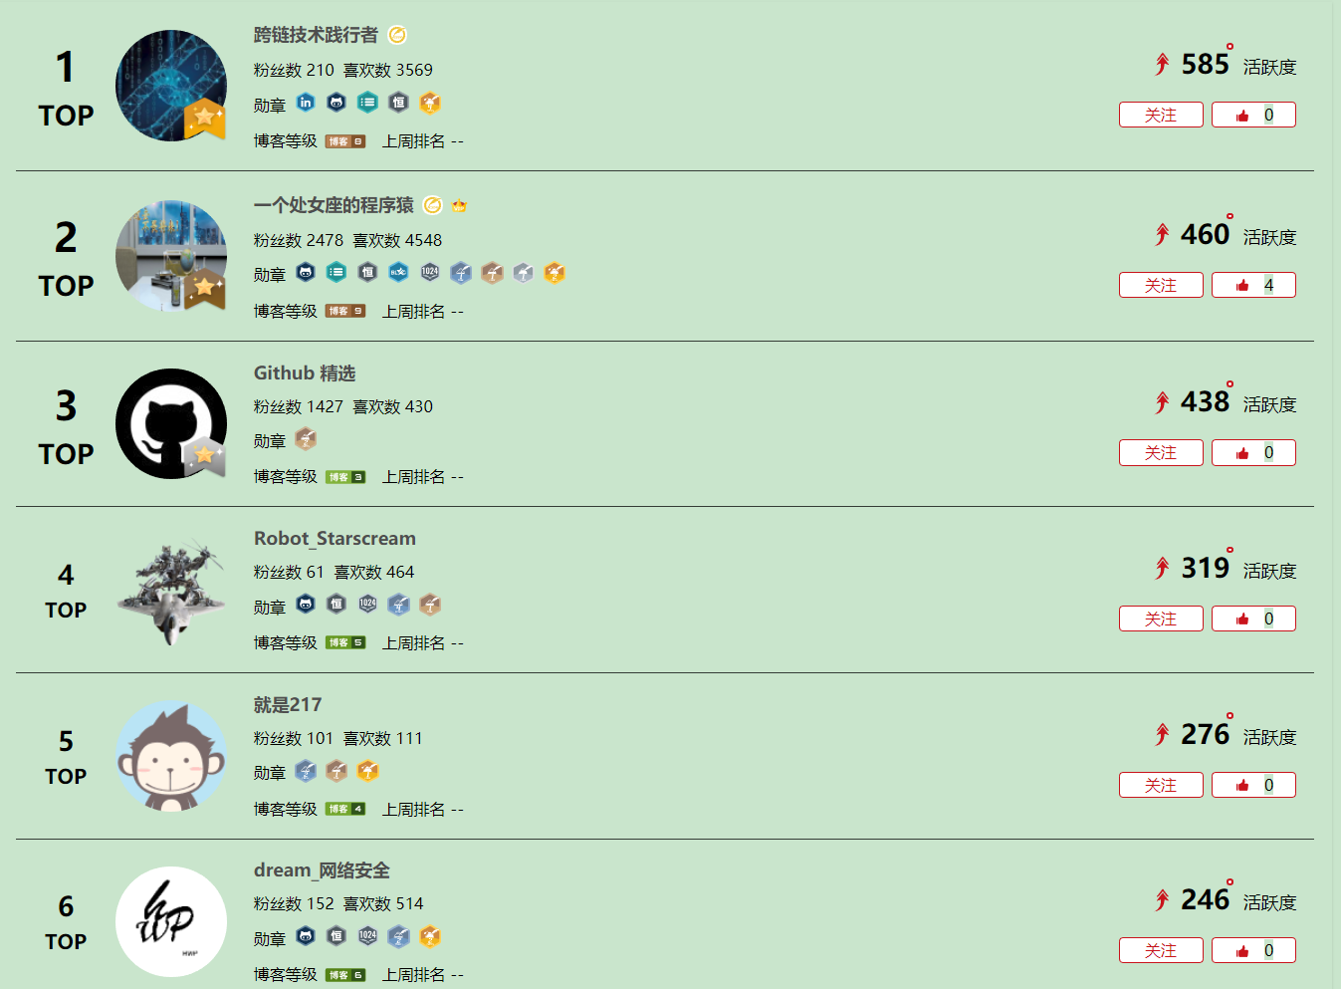The height and width of the screenshot is (989, 1341).
Task: Click the crown icon beside 一个处女座的程序猿
Action: pos(459,206)
